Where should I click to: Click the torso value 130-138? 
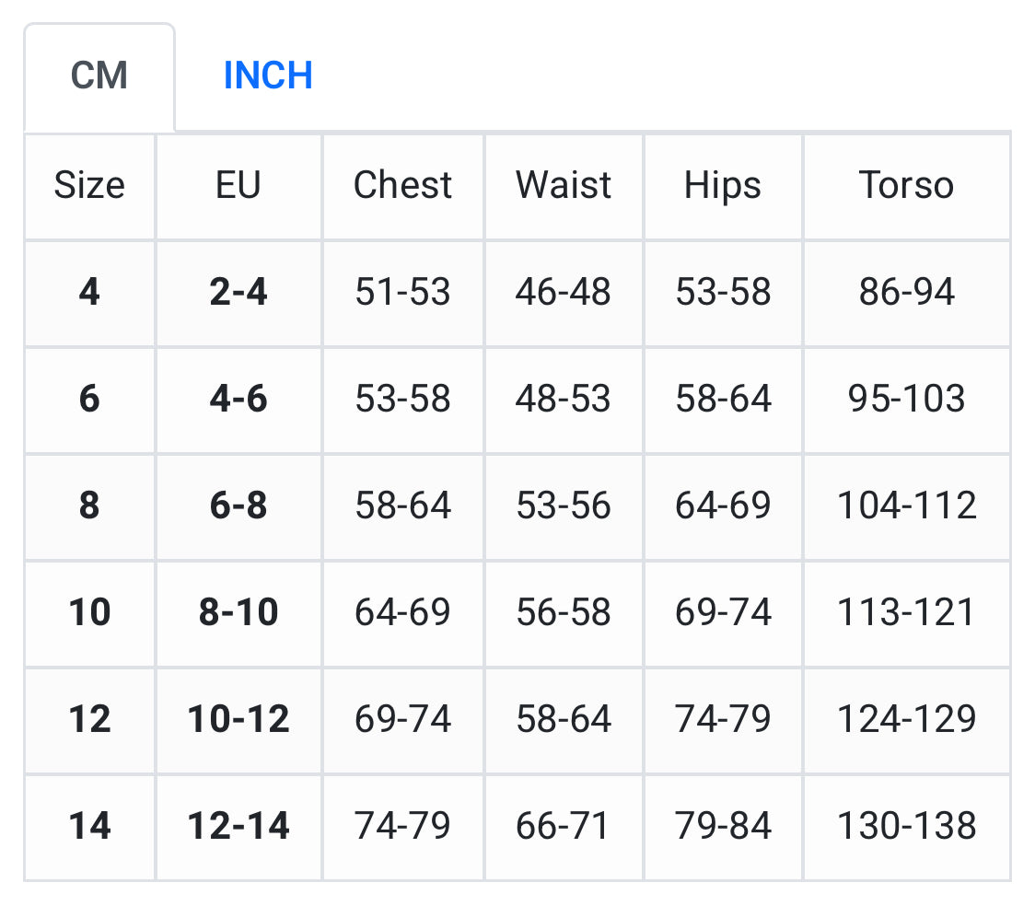click(x=906, y=826)
